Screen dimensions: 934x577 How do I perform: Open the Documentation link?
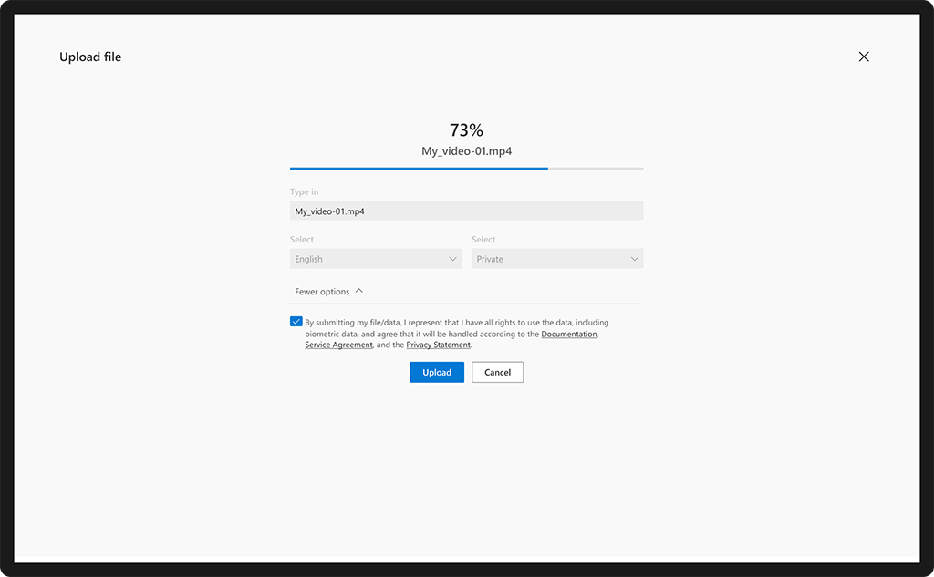569,334
